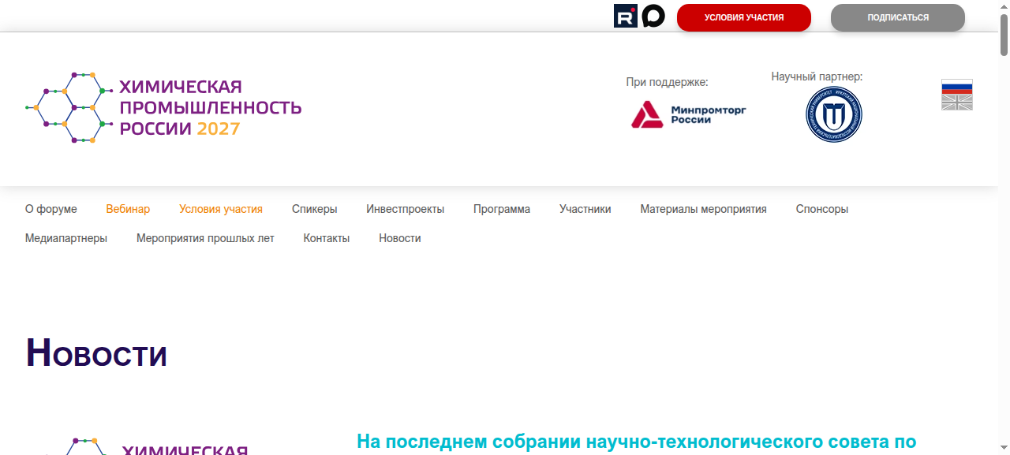Image resolution: width=1010 pixels, height=455 pixels.
Task: Open the Спикеры page
Action: tap(315, 209)
